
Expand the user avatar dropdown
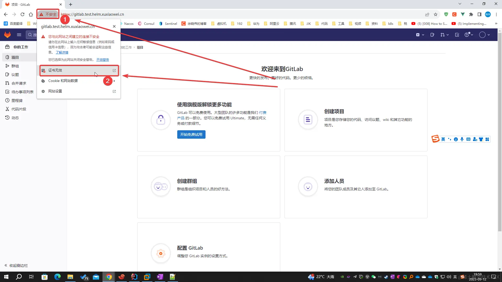coord(484,35)
